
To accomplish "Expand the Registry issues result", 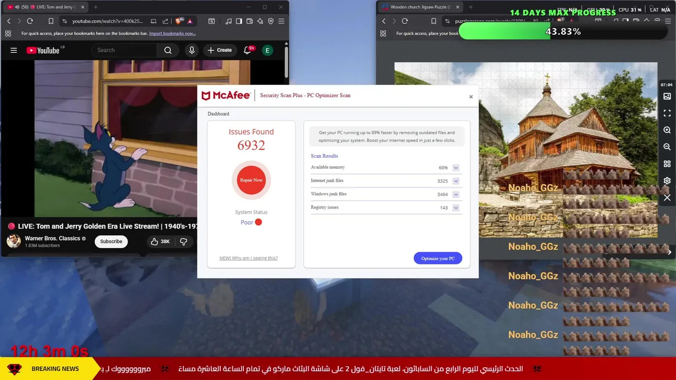I will click(456, 208).
